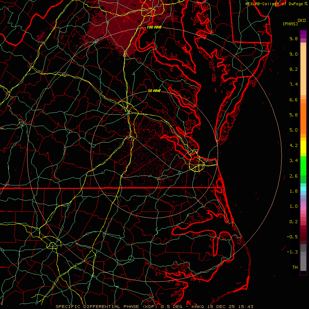
Task: Click the 9.0 value on the color scale
Action: [x=294, y=54]
